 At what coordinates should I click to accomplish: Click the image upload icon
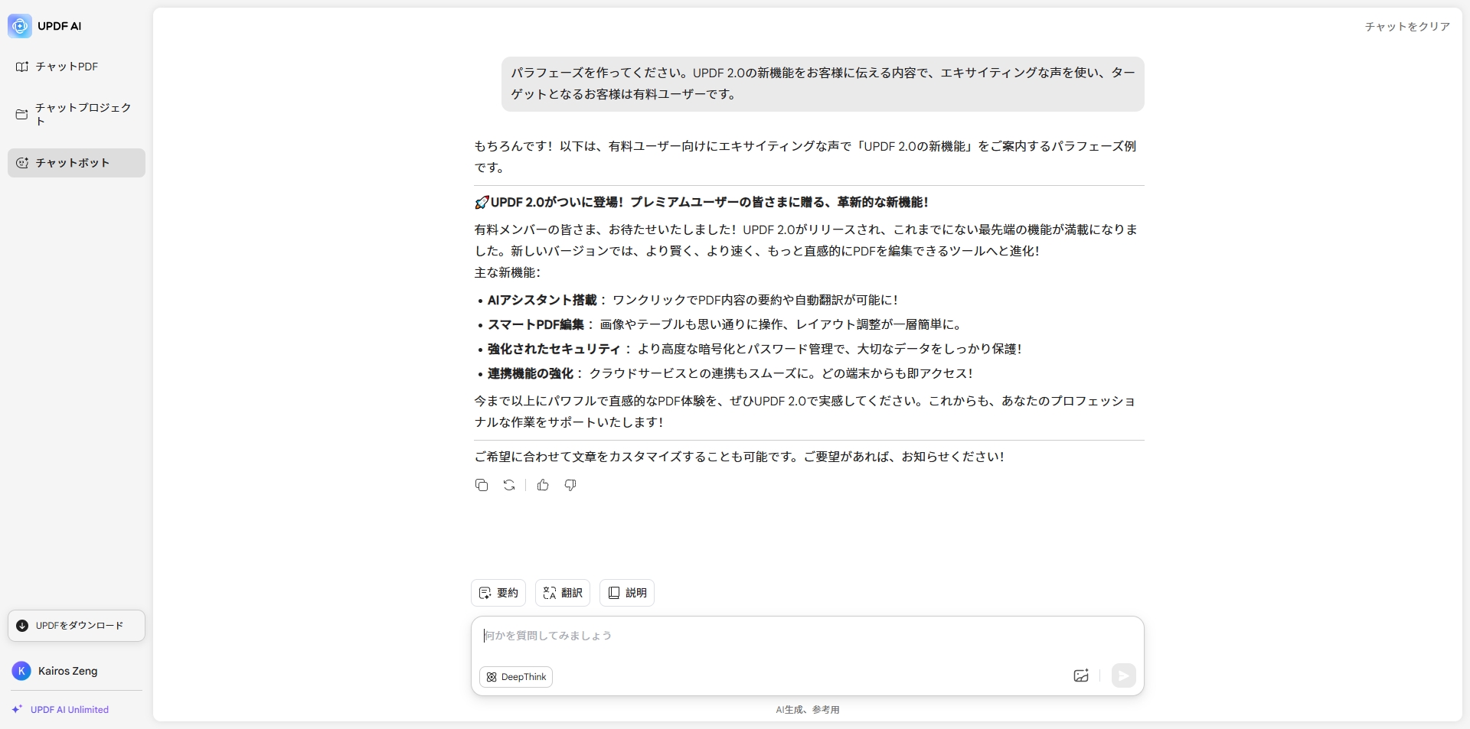pos(1081,675)
